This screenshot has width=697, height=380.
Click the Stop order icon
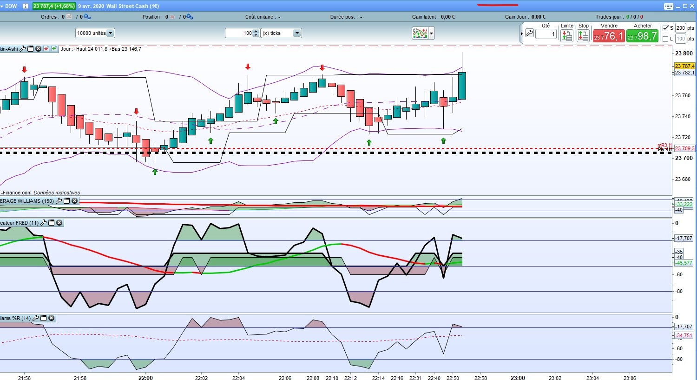click(583, 36)
